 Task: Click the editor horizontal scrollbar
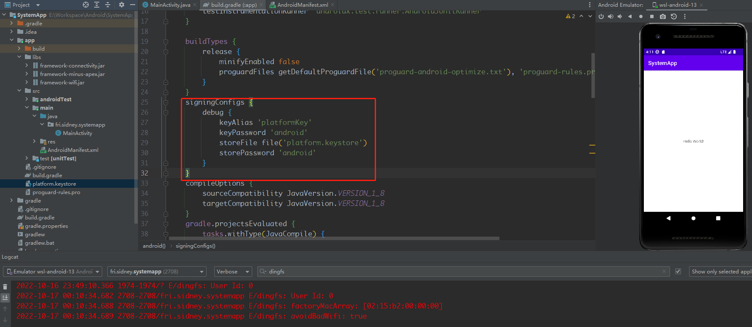[x=330, y=238]
